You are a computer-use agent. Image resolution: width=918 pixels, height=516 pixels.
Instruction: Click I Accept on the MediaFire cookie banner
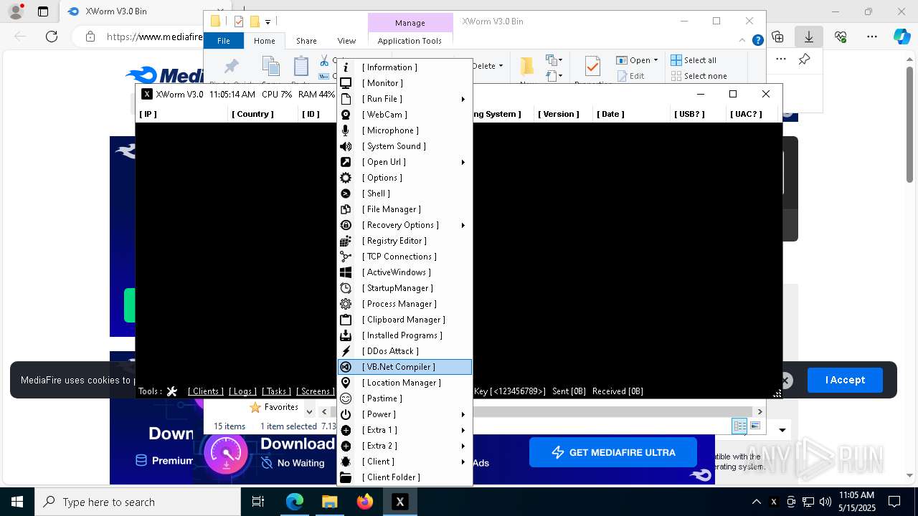[845, 380]
